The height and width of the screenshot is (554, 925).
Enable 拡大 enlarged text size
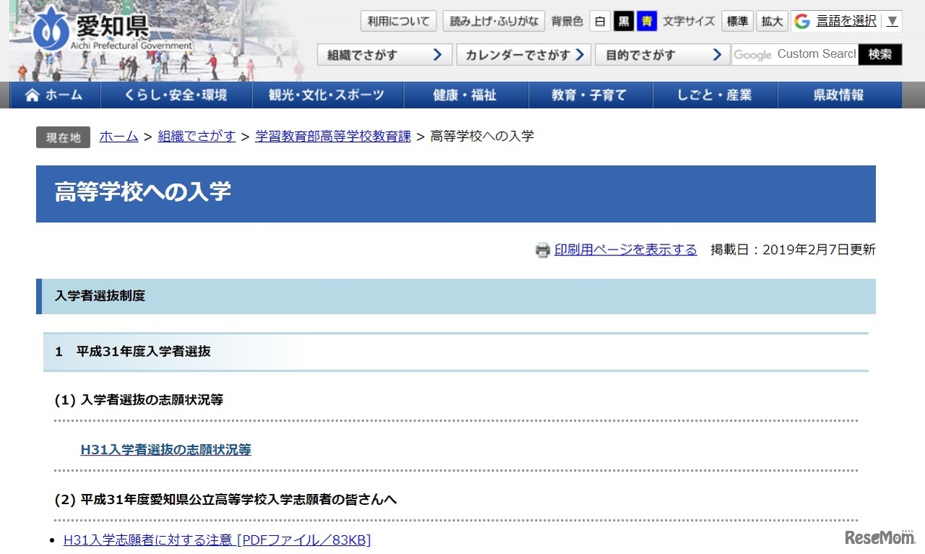point(772,21)
